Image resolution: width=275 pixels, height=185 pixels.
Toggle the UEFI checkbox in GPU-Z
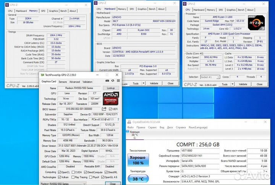coord(110,109)
